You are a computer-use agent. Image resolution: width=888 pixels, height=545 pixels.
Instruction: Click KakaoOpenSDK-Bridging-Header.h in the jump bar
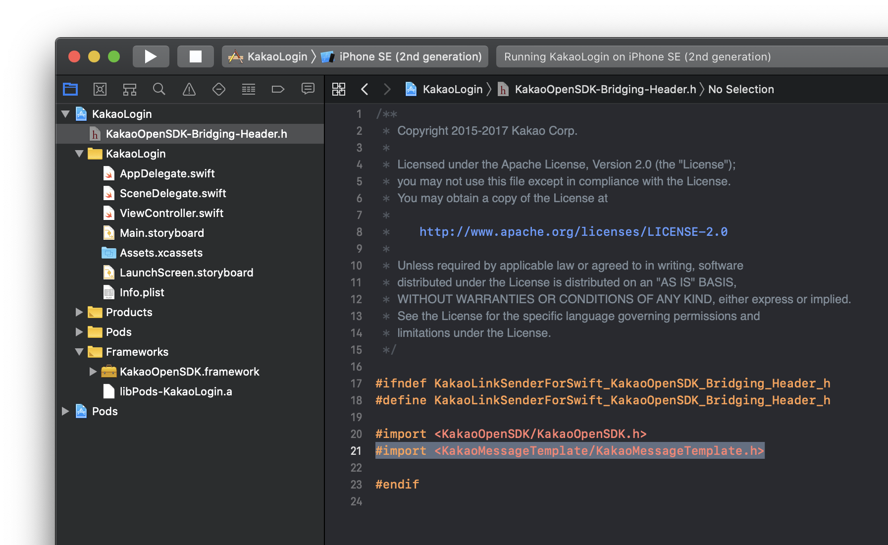coord(597,89)
